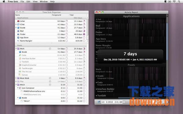
Task: Click the Coda icon in Work pool
Action: click(x=20, y=55)
